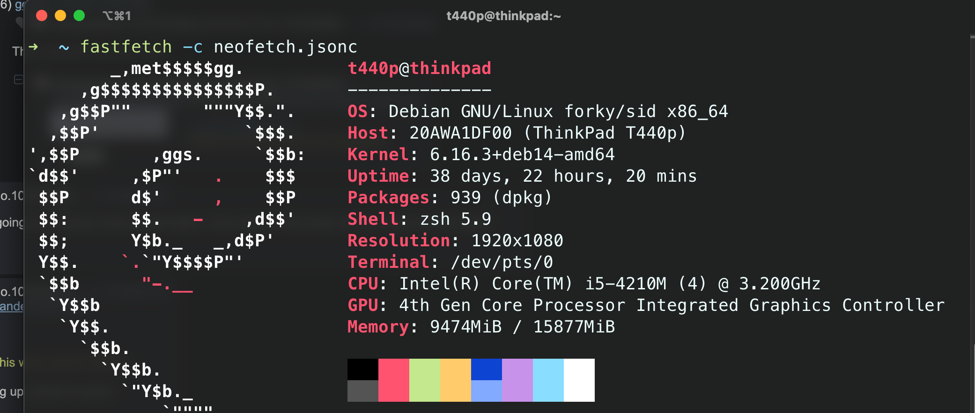Click the dashed separator under the user header
Image resolution: width=975 pixels, height=413 pixels.
419,89
